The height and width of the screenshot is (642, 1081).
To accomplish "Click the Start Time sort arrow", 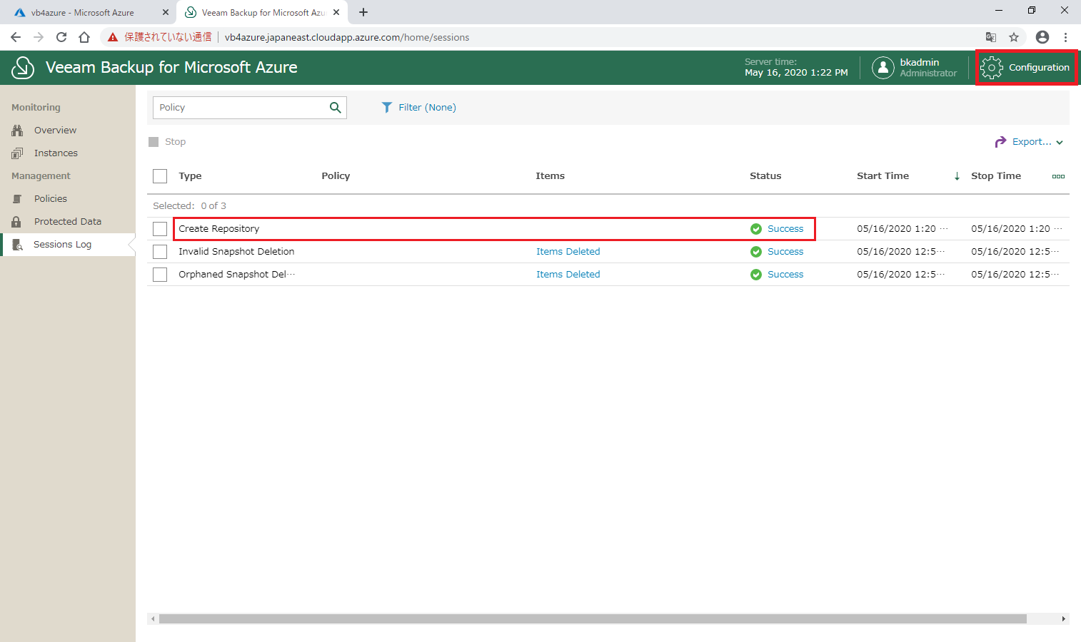I will click(x=957, y=176).
